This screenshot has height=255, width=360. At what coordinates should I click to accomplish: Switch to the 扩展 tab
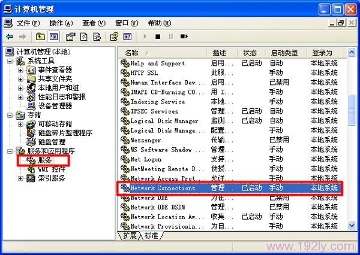point(130,235)
